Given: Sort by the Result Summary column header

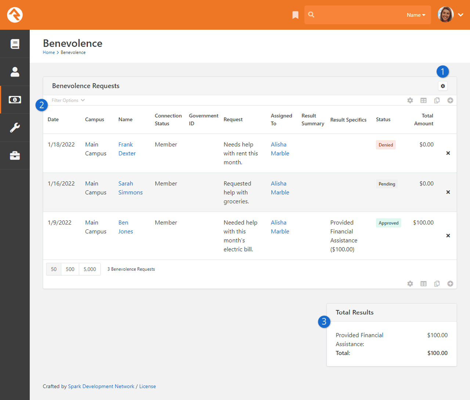Looking at the screenshot, I should (x=313, y=120).
